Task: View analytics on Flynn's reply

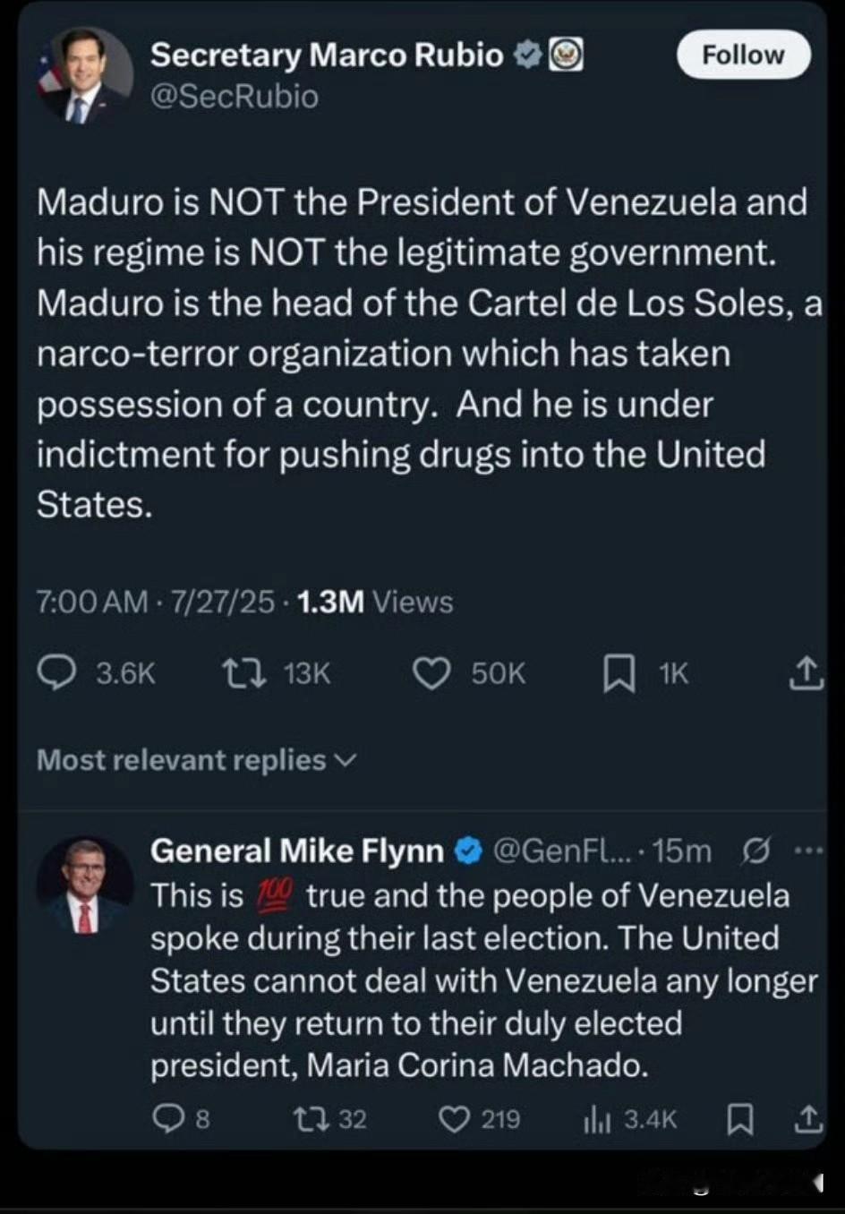Action: 597,1119
